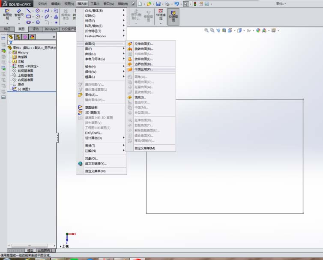This screenshot has width=323, height=260.
Task: Switch to the 评估 evaluate tab
Action: [x=36, y=29]
